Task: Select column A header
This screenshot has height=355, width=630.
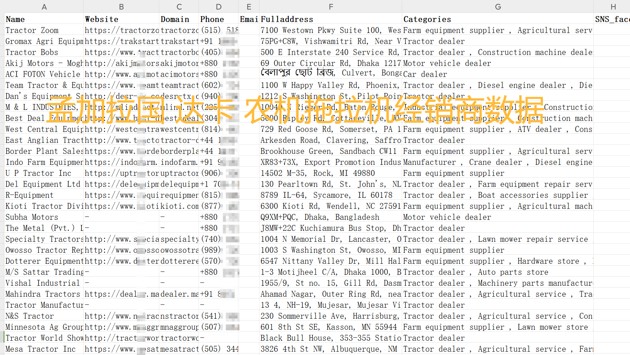Action: (44, 7)
